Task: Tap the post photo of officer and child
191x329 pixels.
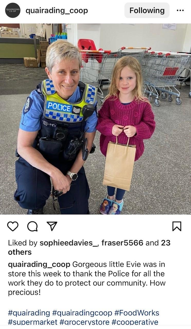Action: (x=95, y=119)
